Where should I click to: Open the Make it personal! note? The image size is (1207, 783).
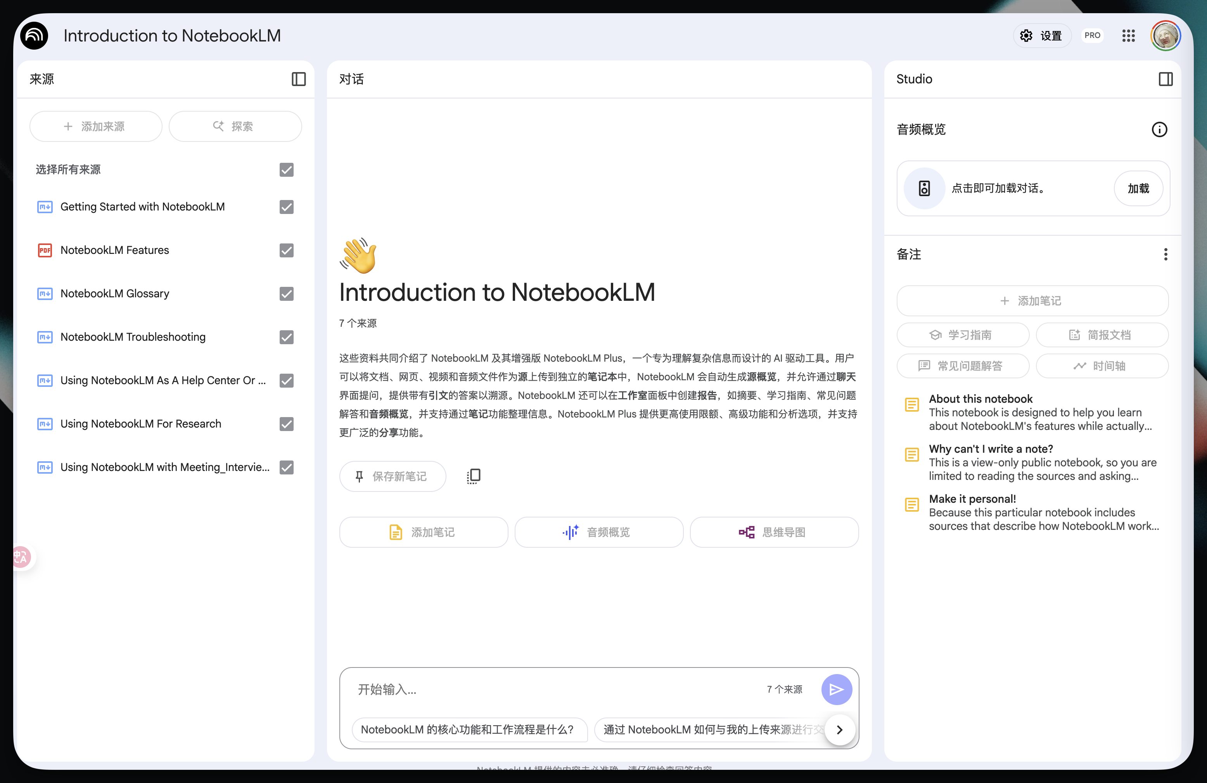click(x=1032, y=512)
